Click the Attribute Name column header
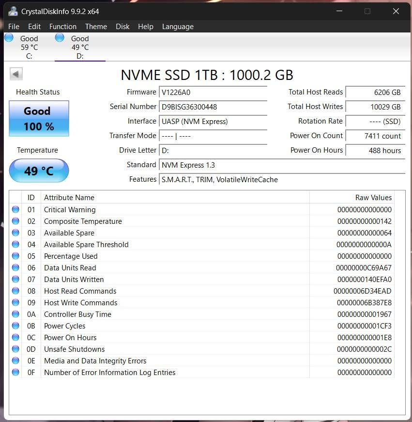Image resolution: width=412 pixels, height=422 pixels. 175,198
